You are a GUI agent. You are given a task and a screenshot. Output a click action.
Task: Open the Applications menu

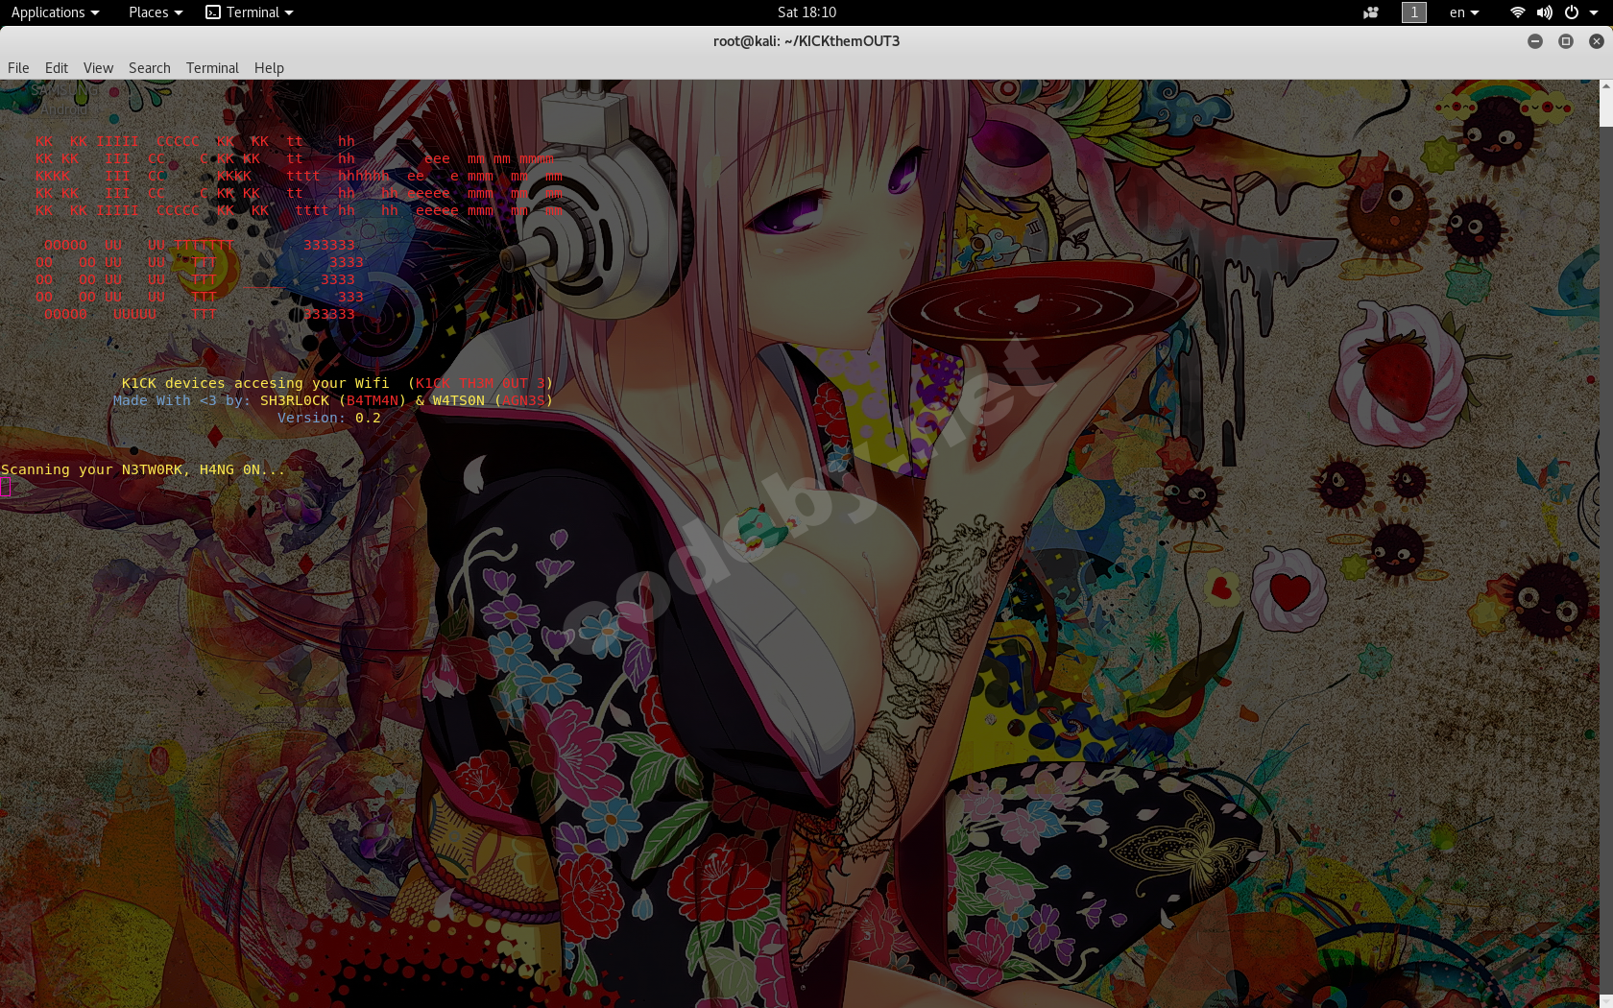(x=55, y=12)
